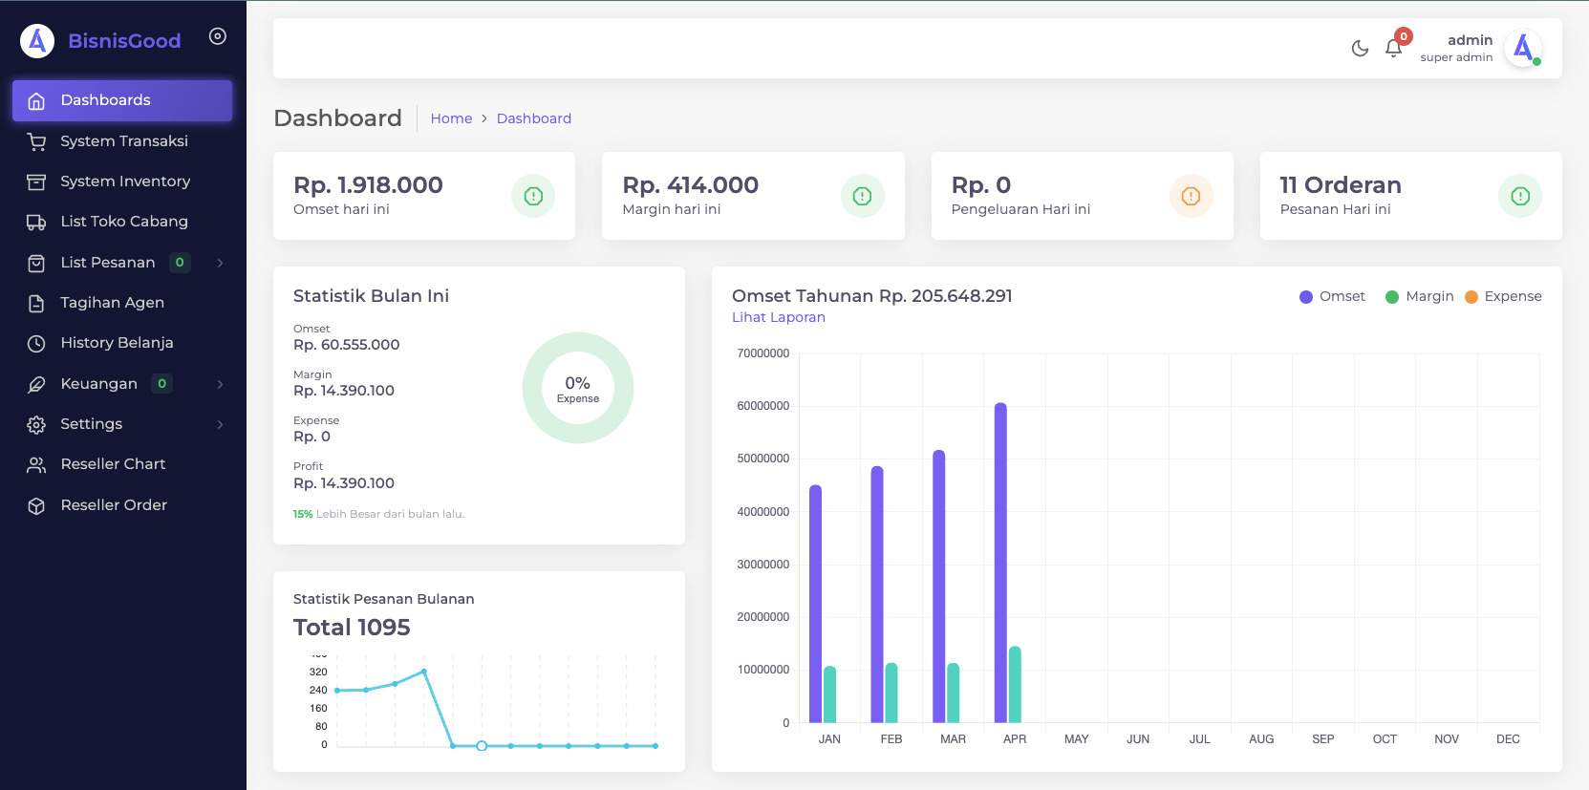
Task: Expand the Keuangan submenu arrow
Action: (x=221, y=384)
